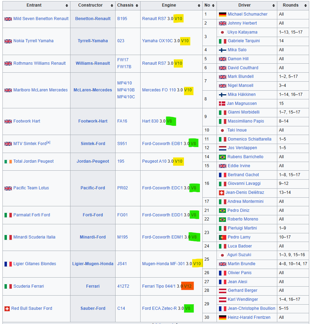Click the Constructor column sort arrows

pos(112,6)
